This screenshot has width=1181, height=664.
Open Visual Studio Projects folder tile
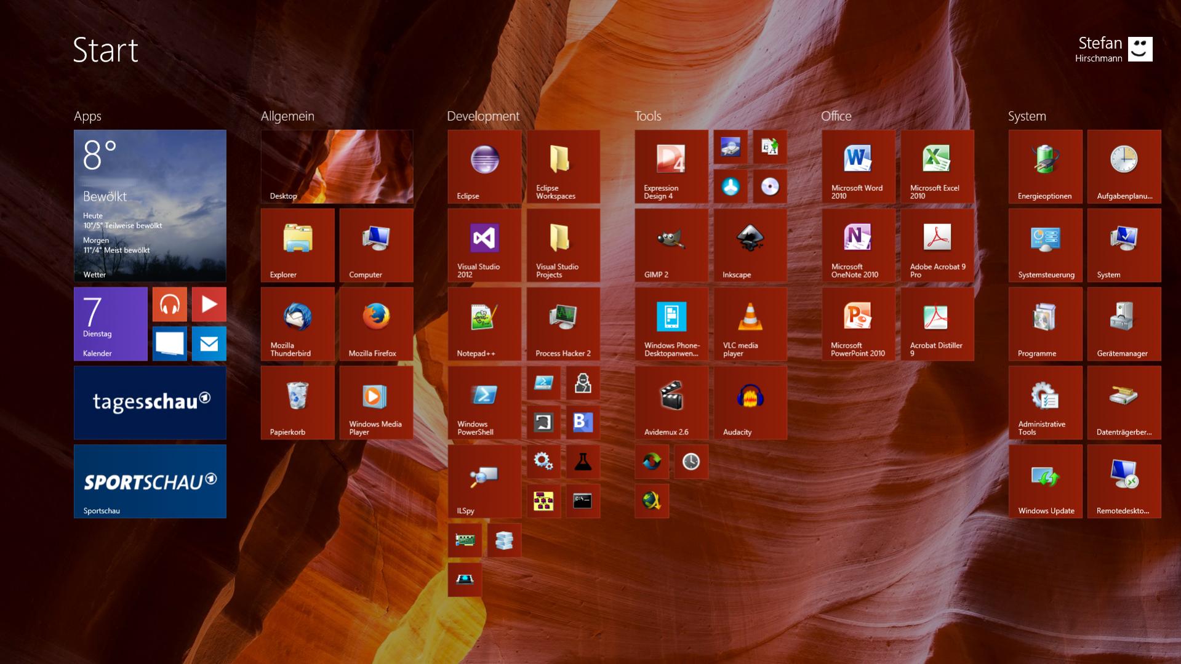pos(563,245)
